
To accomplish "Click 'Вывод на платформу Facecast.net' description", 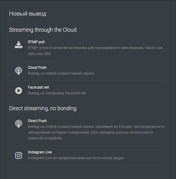I will [x=57, y=93].
